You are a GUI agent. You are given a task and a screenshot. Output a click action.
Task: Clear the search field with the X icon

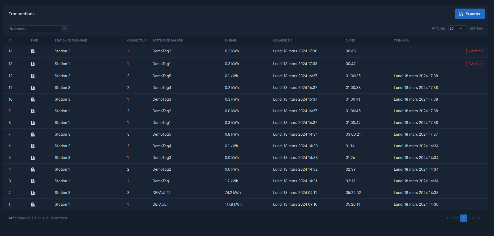tap(65, 29)
